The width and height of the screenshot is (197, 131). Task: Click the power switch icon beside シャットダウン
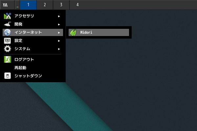coord(8,76)
